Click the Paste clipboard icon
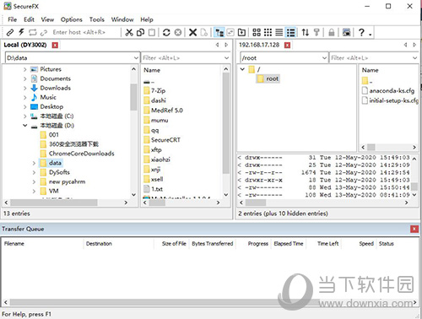This screenshot has width=422, height=319. [152, 32]
